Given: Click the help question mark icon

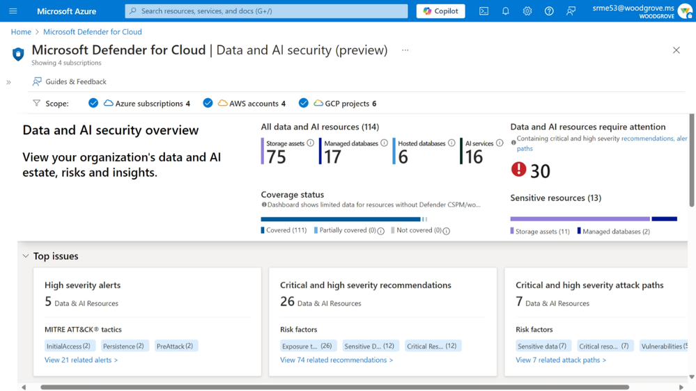Looking at the screenshot, I should 549,11.
